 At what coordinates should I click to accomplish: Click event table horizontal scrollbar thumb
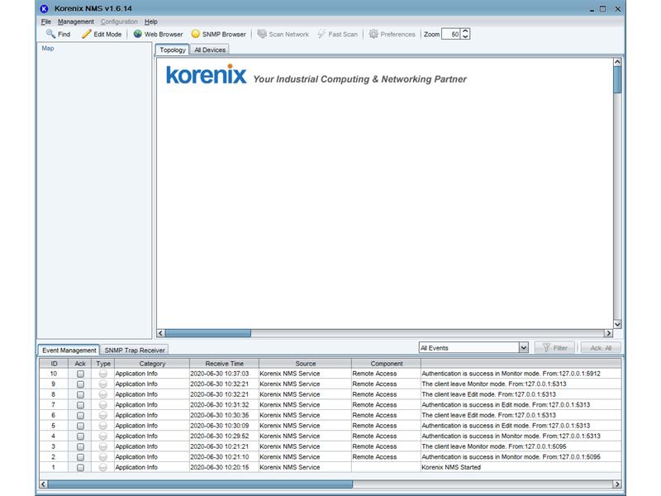[x=200, y=484]
